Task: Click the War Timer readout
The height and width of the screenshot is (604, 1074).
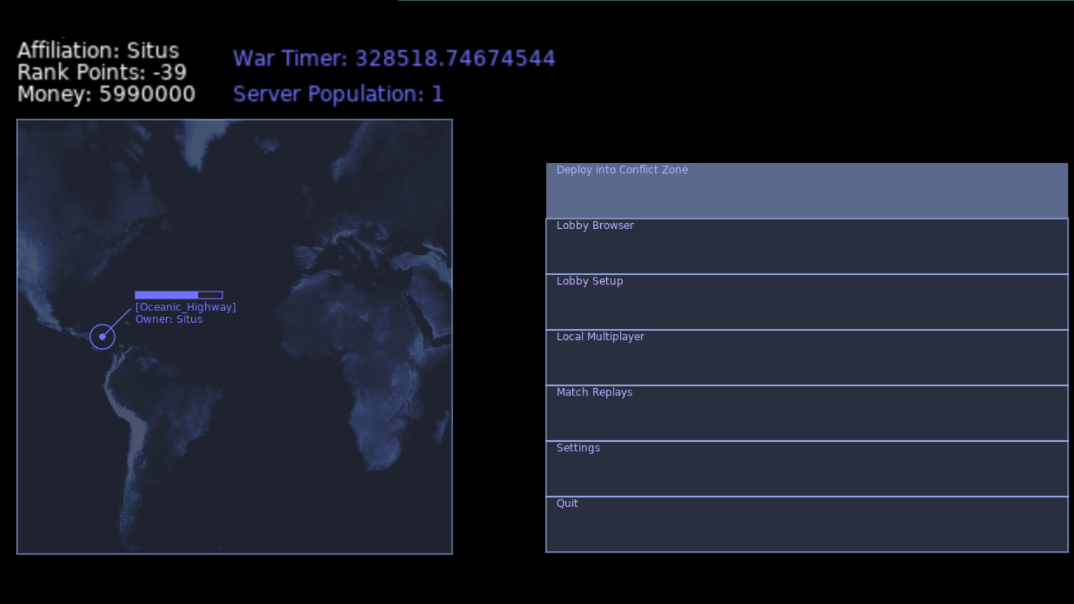Action: click(394, 58)
